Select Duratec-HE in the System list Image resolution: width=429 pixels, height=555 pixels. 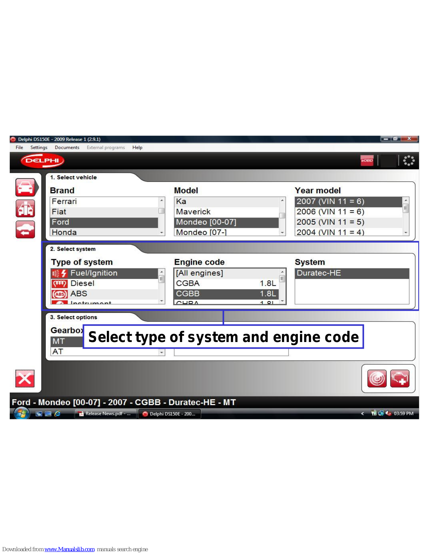(x=352, y=273)
